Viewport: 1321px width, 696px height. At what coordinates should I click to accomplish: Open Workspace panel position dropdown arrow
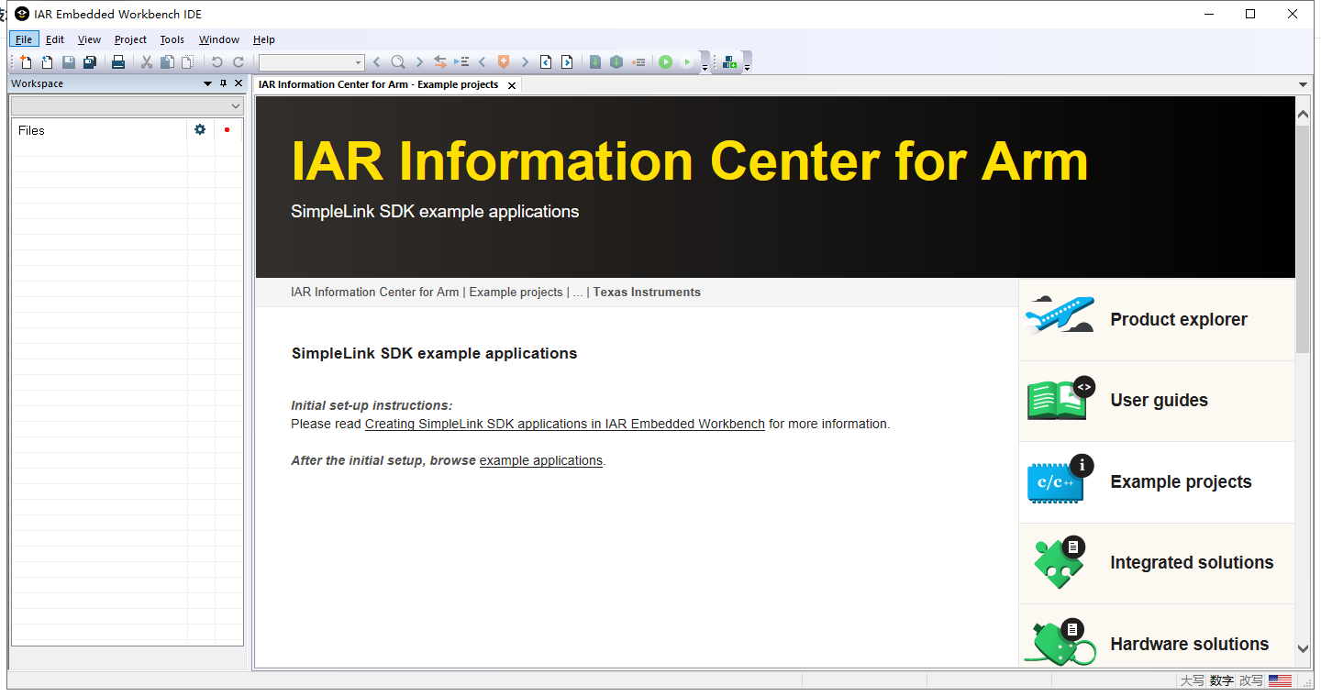click(207, 83)
